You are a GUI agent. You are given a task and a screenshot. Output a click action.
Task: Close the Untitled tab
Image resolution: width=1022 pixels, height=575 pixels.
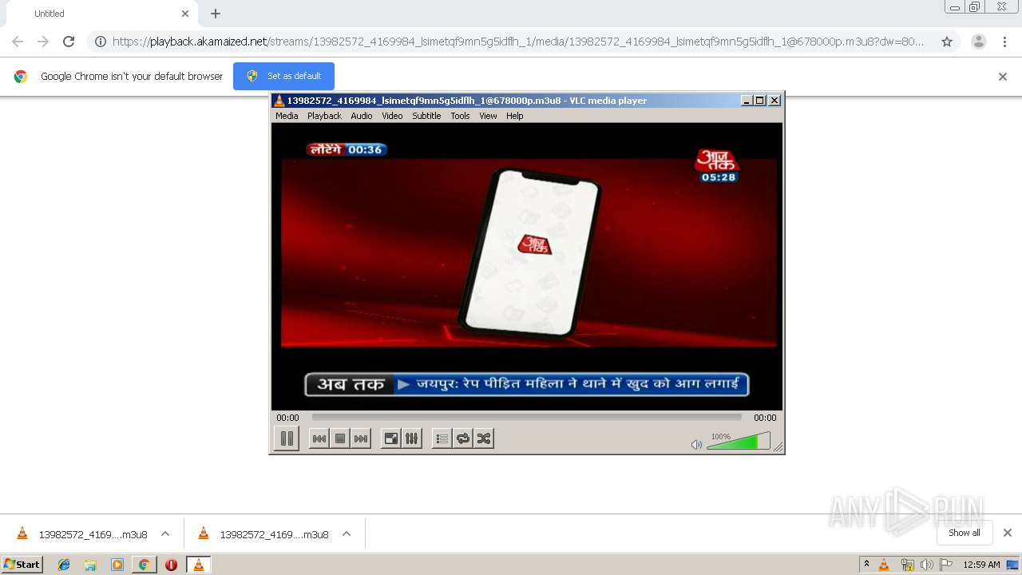pyautogui.click(x=185, y=14)
